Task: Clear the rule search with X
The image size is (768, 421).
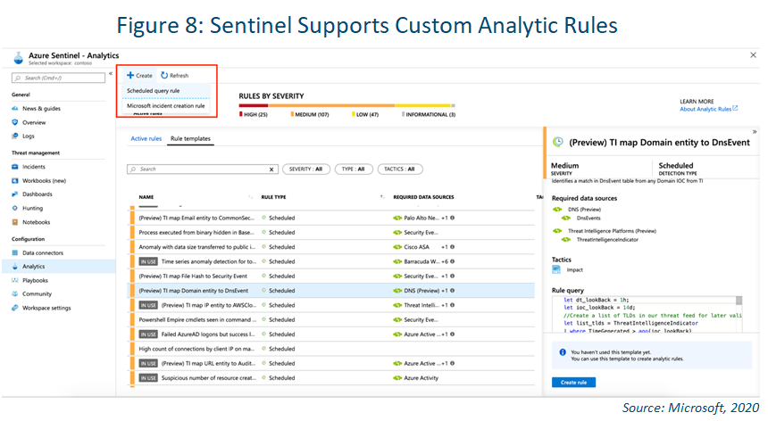Action: (x=271, y=169)
